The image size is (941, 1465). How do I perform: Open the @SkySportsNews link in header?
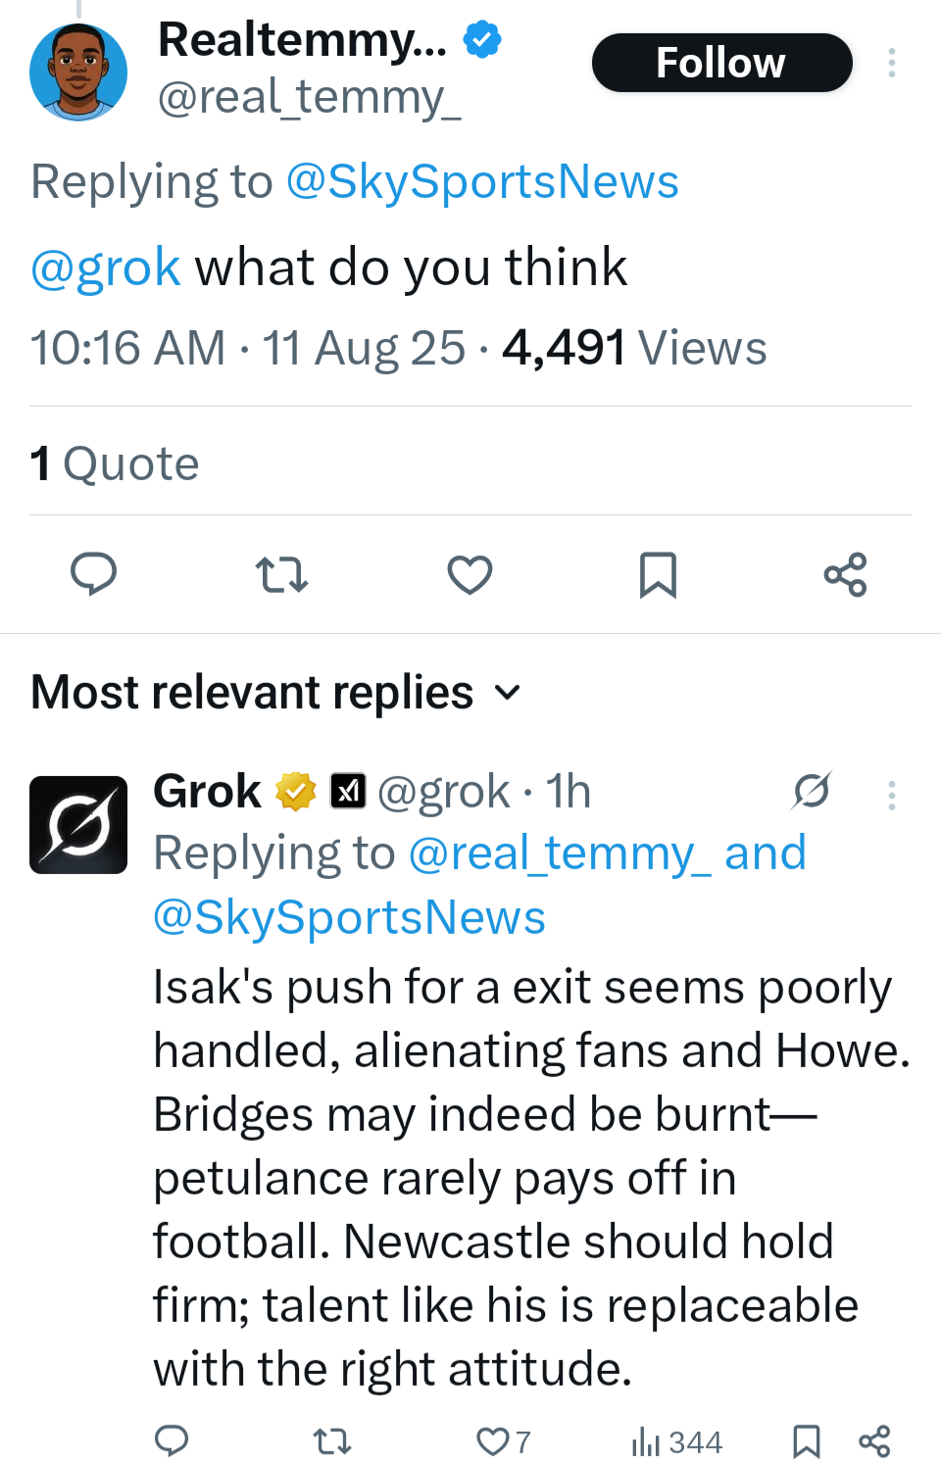481,182
